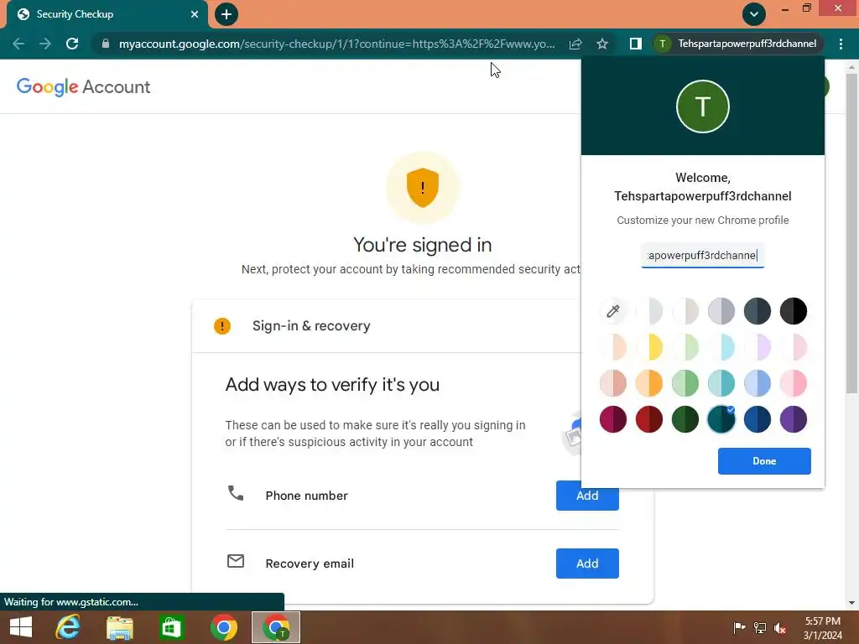The height and width of the screenshot is (644, 859).
Task: Open the Windows Start button
Action: pos(21,627)
